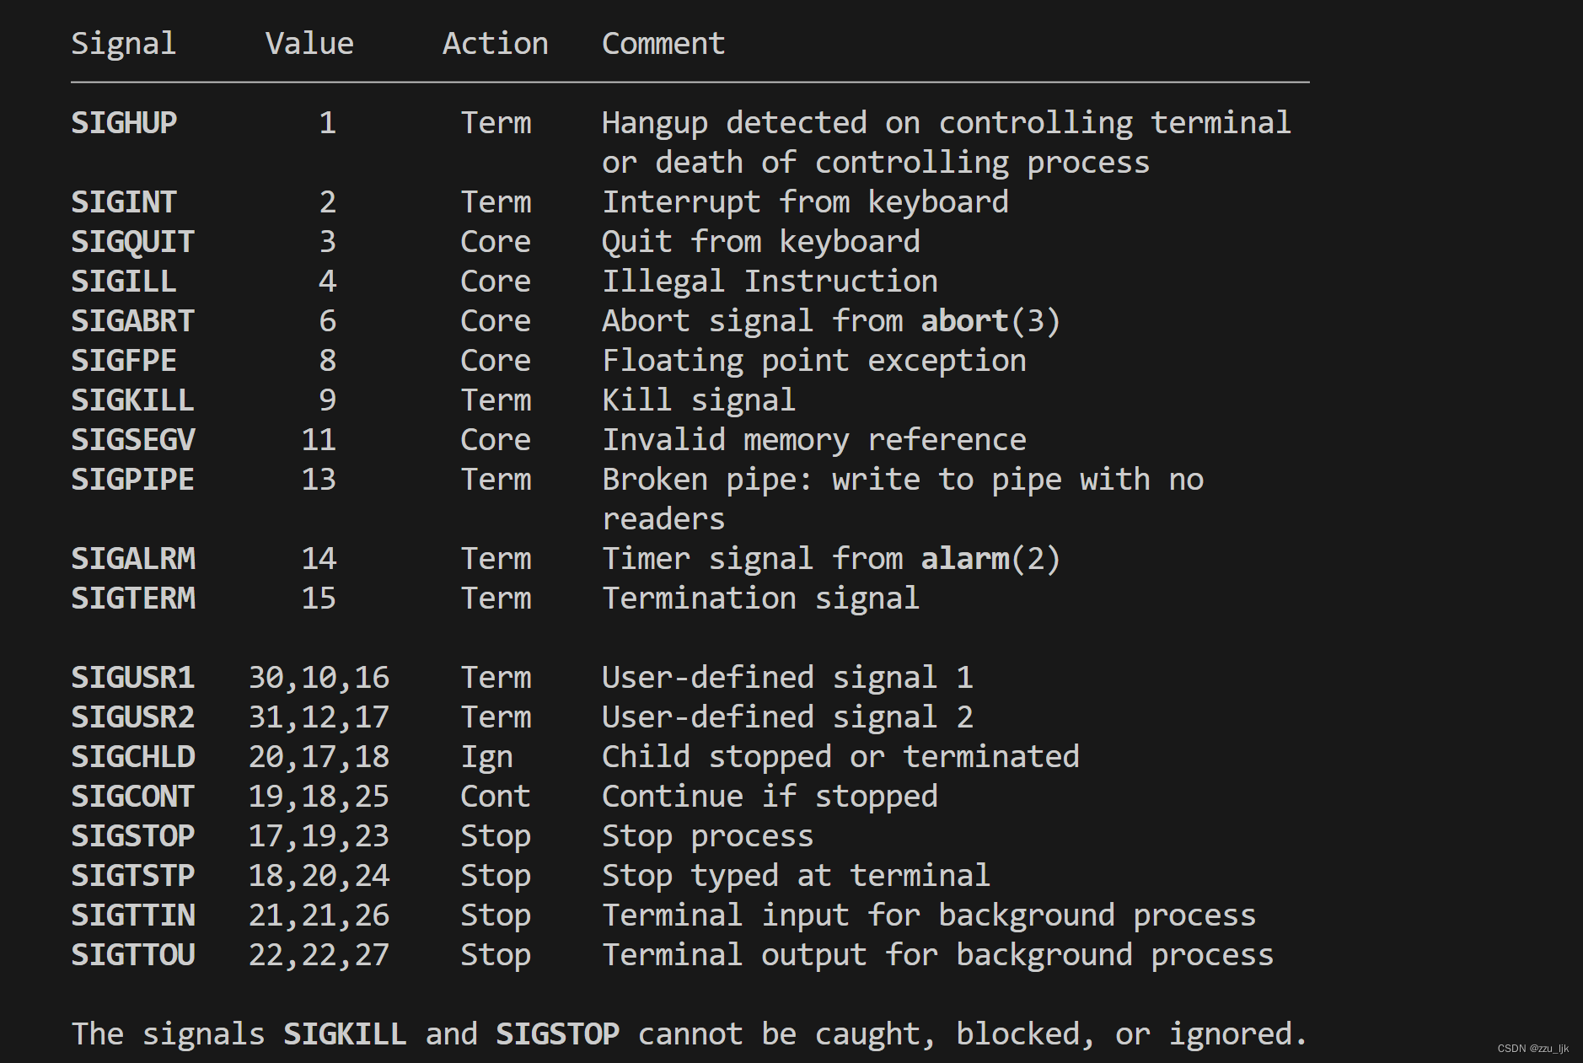Click bold SIGKILL in the footer sentence
The width and height of the screenshot is (1583, 1063).
pos(345,1034)
